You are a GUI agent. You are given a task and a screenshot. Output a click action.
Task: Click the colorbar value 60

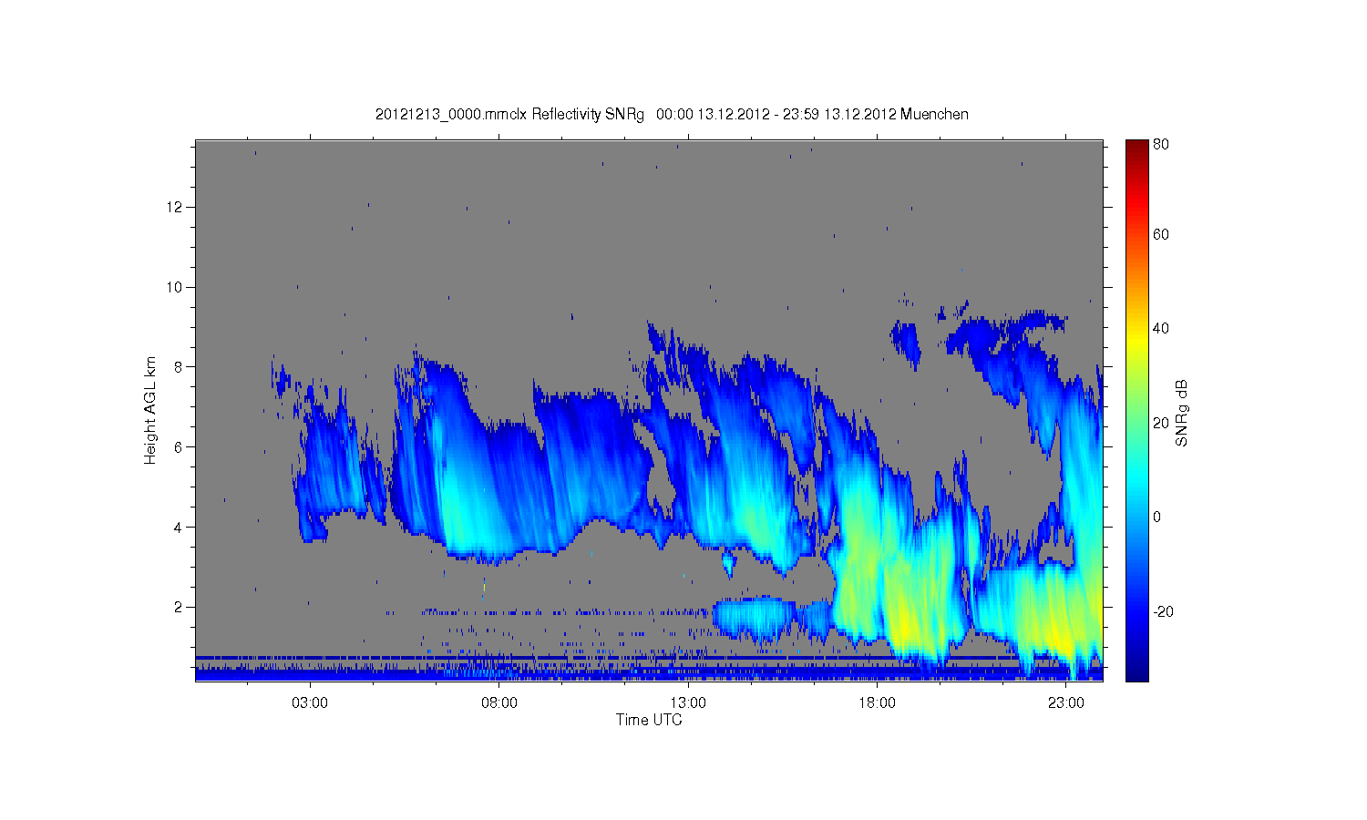1161,234
